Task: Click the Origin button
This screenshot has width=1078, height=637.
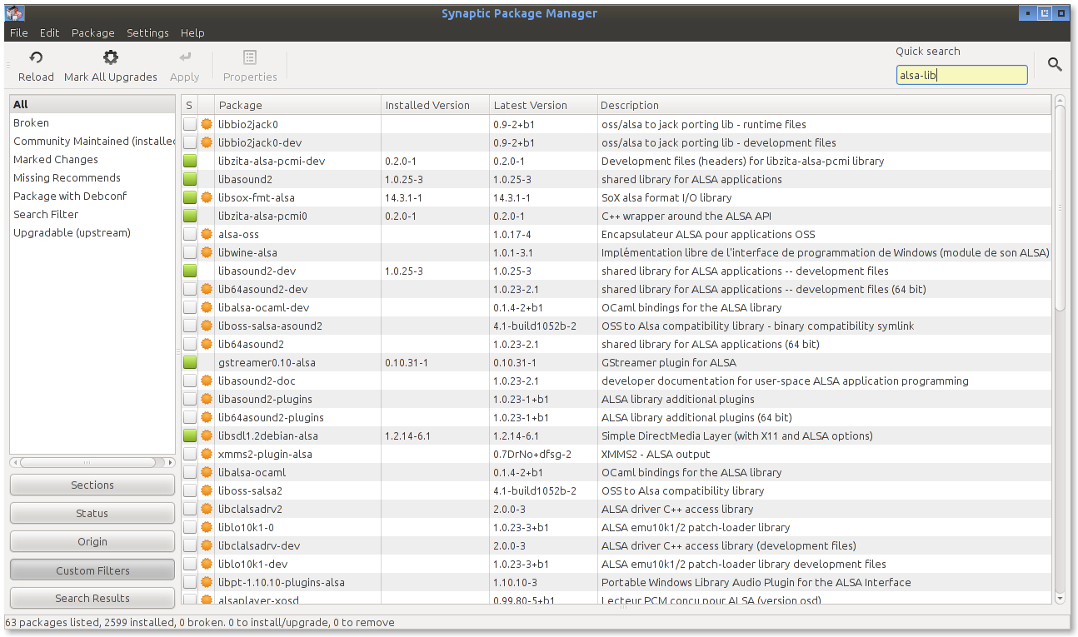Action: click(x=92, y=542)
